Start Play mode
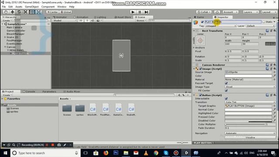 click(x=133, y=12)
